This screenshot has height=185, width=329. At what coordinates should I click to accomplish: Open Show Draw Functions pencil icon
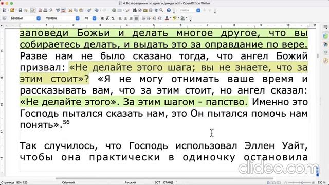(x=127, y=10)
